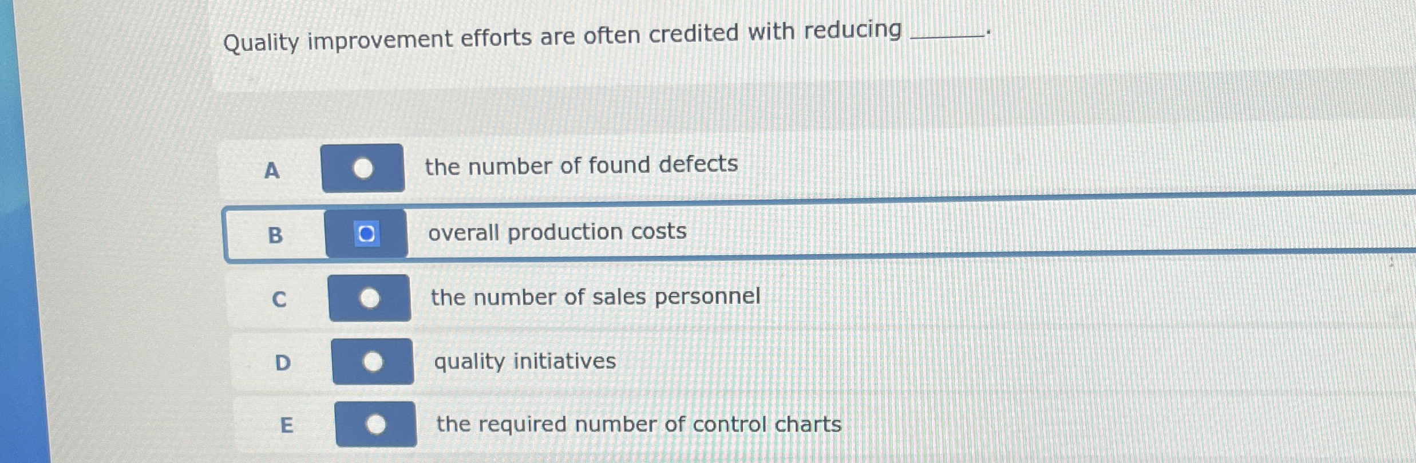Click the letter label A
Image resolution: width=1416 pixels, height=463 pixels.
pyautogui.click(x=272, y=172)
